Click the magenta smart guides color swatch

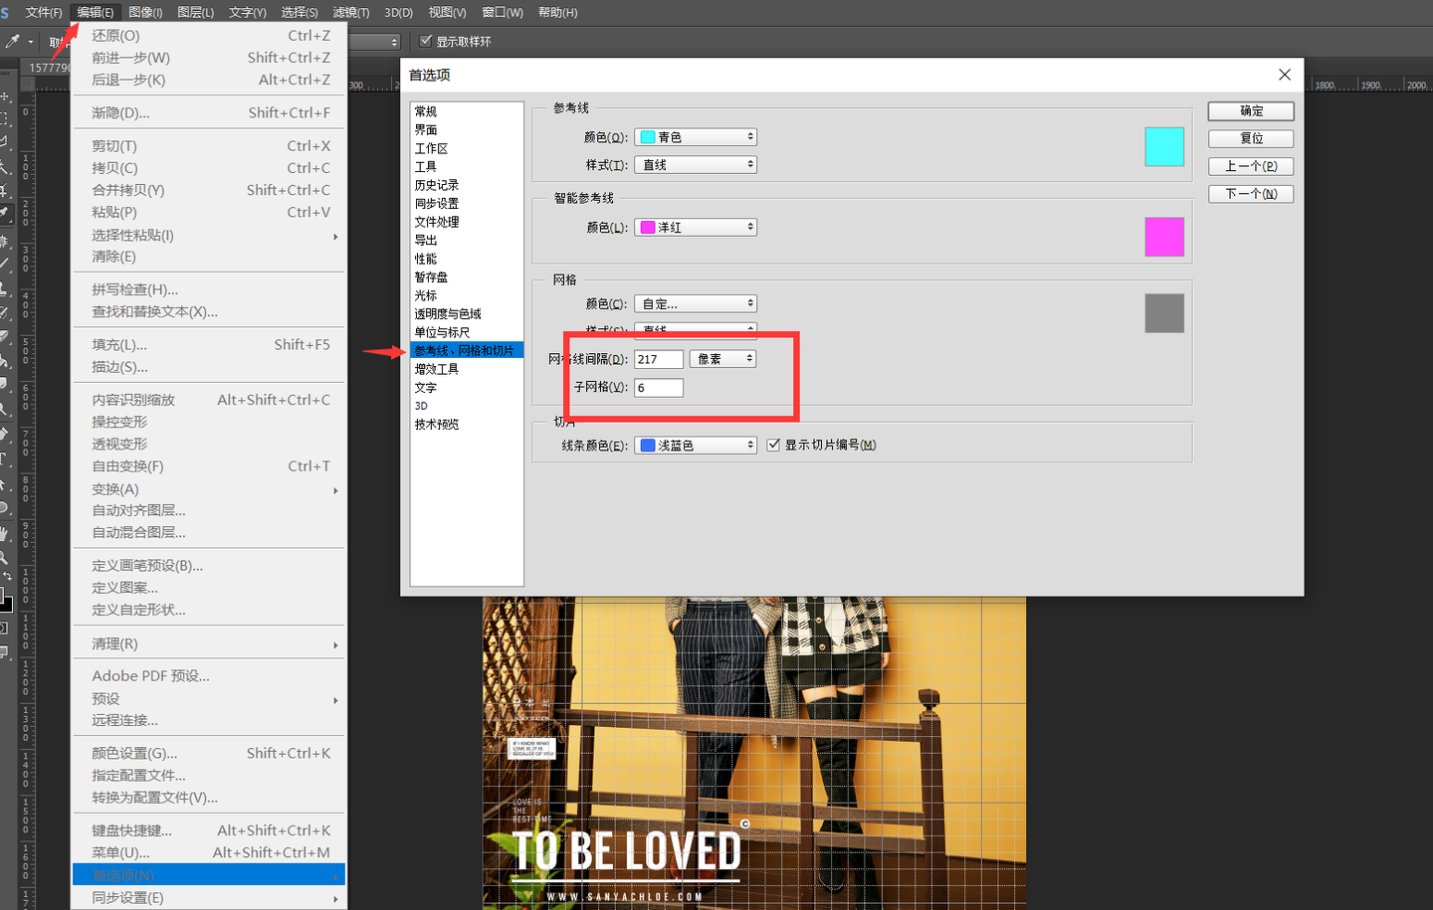point(1164,237)
